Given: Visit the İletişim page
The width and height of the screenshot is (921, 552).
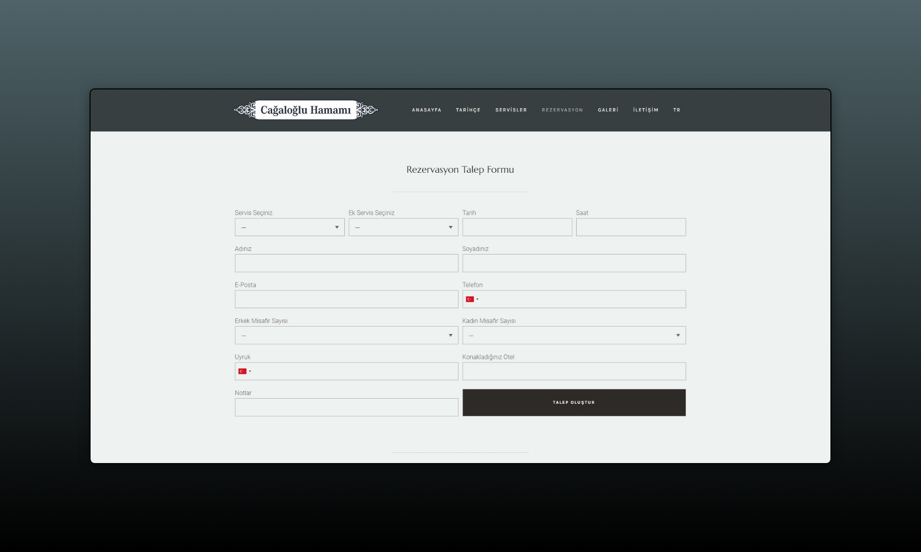Looking at the screenshot, I should [645, 110].
